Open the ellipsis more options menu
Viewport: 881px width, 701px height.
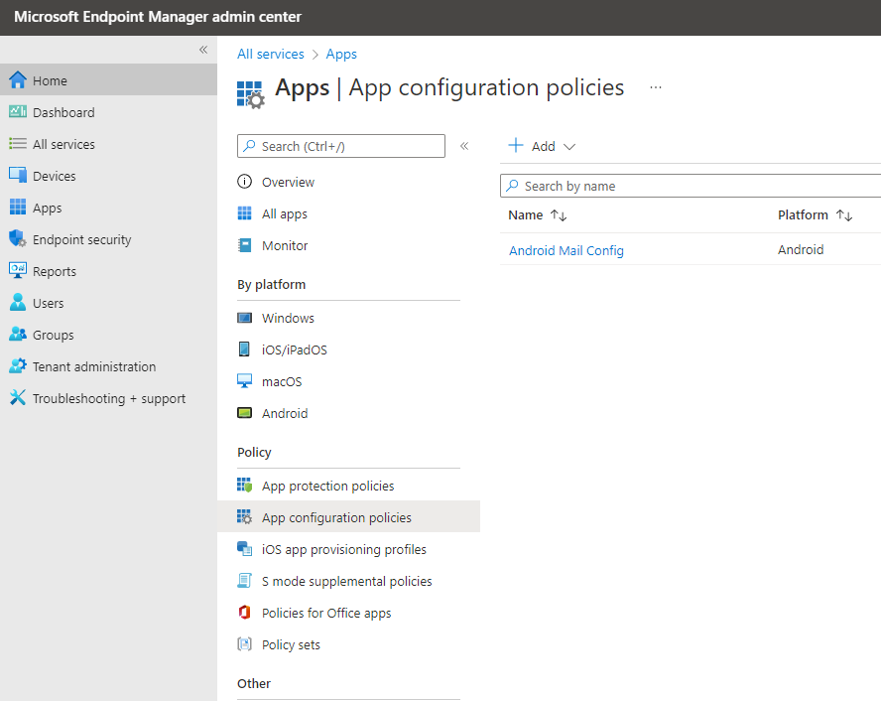655,87
